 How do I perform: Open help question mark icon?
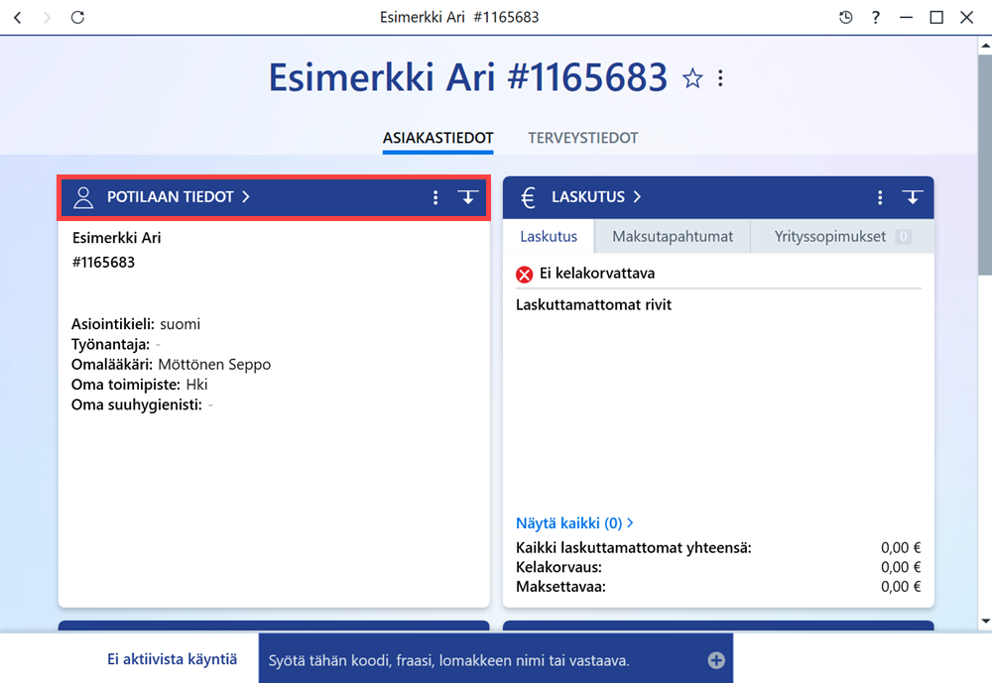coord(876,17)
